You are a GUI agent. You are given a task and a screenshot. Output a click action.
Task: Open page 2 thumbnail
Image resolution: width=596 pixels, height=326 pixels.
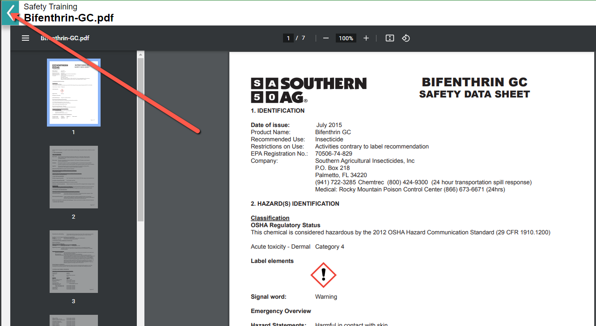click(74, 177)
